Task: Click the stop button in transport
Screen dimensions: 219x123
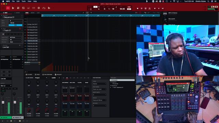Action: click(x=155, y=9)
